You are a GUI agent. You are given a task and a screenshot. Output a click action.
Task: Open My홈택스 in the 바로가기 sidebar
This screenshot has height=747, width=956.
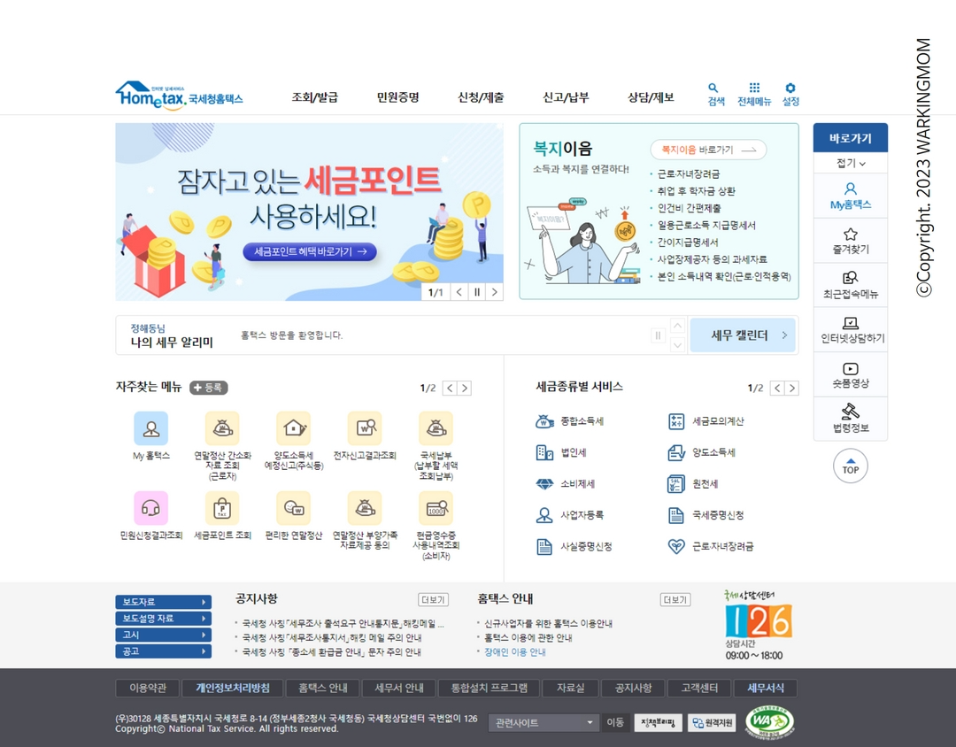coord(851,196)
